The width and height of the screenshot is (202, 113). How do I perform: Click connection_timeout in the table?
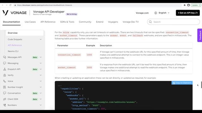coord(69,55)
